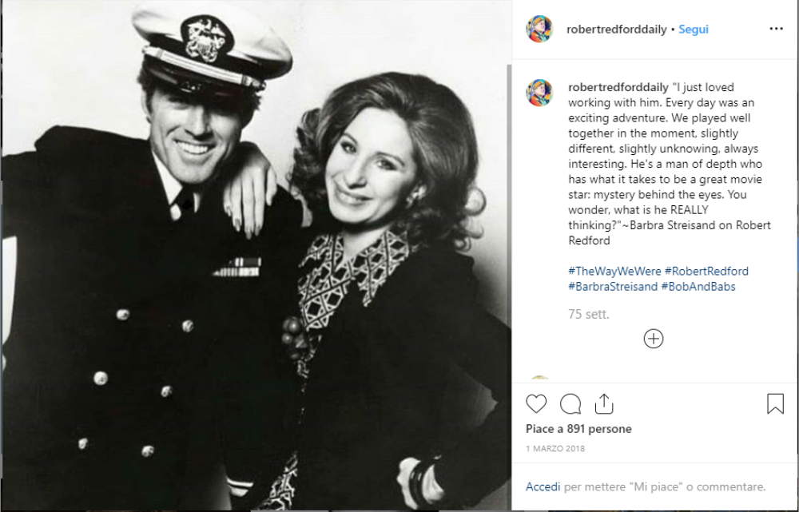Image resolution: width=799 pixels, height=512 pixels.
Task: Click the avatar beside the caption
Action: 539,93
